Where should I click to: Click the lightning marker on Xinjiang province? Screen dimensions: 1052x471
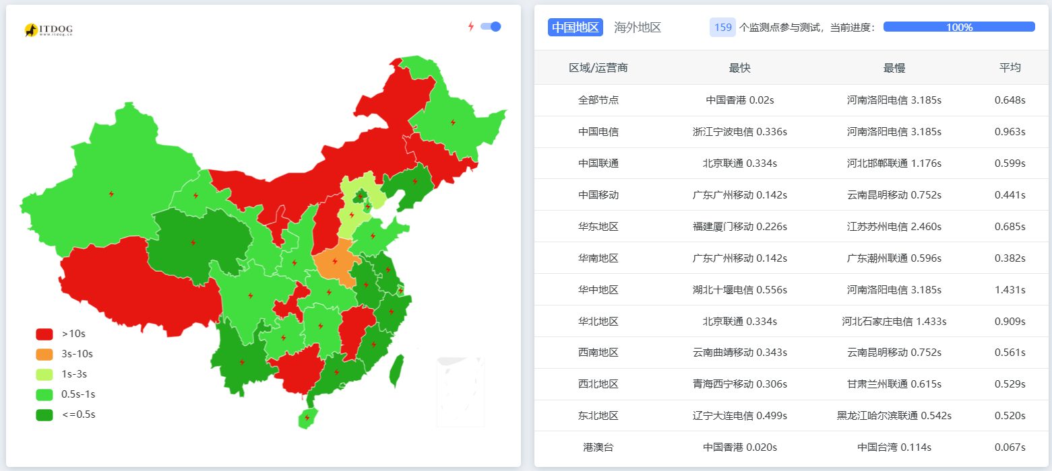[x=111, y=194]
